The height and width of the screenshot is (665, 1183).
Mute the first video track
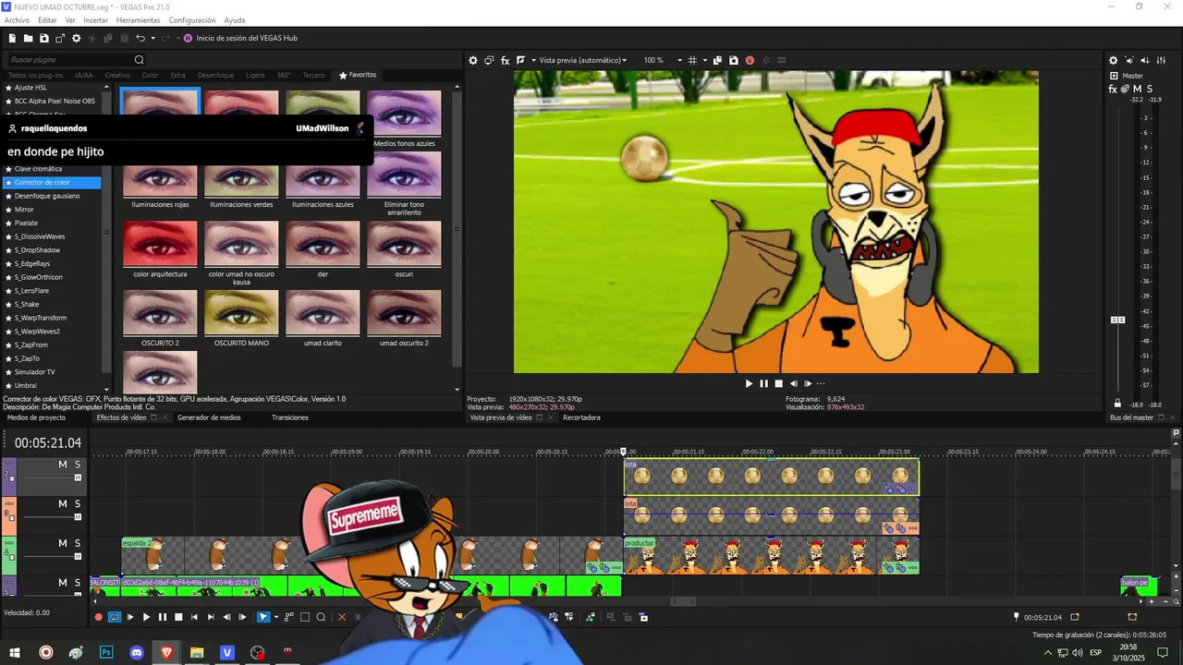63,465
